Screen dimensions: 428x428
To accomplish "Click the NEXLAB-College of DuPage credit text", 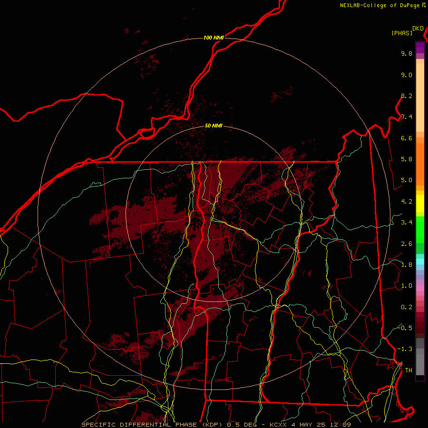I will click(x=379, y=5).
